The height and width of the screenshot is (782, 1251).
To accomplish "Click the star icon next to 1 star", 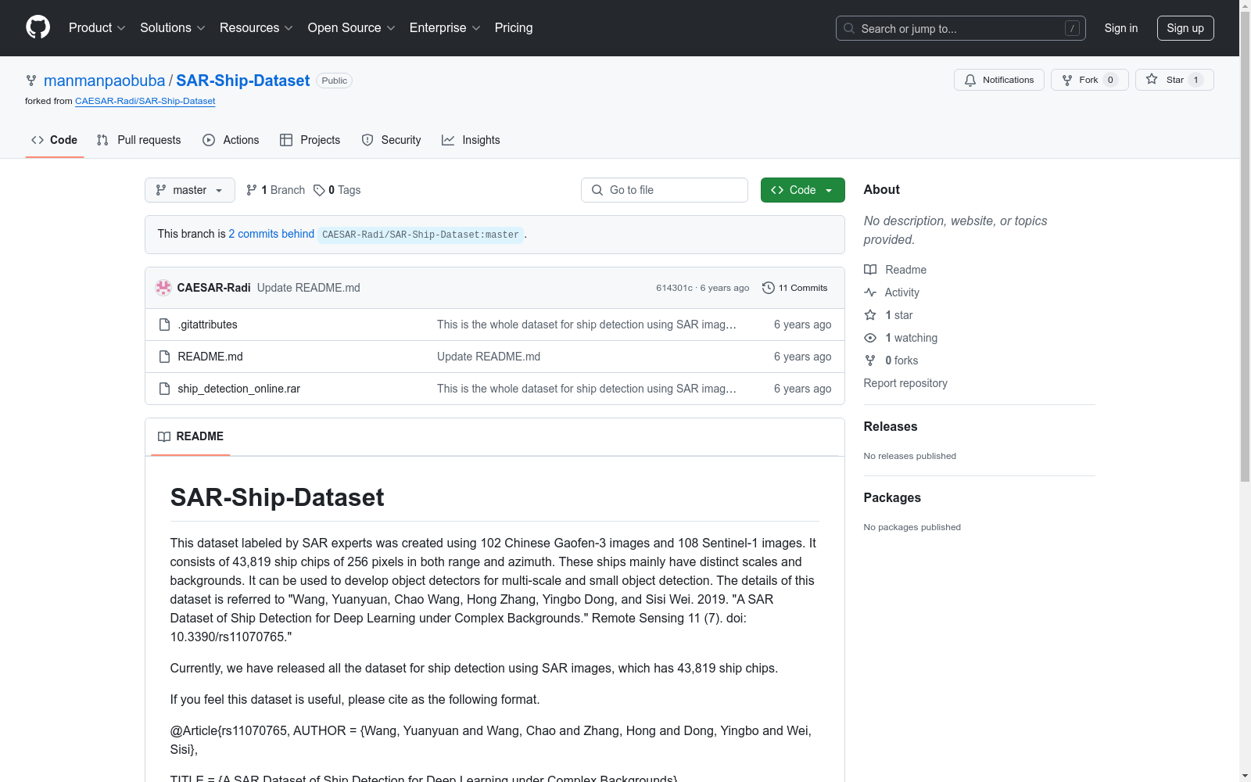I will coord(870,315).
